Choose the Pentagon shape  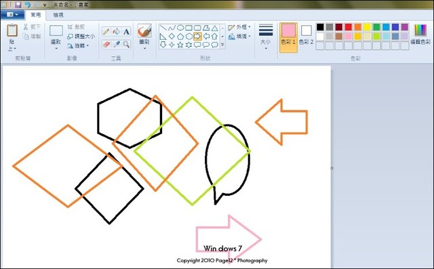tap(180, 36)
